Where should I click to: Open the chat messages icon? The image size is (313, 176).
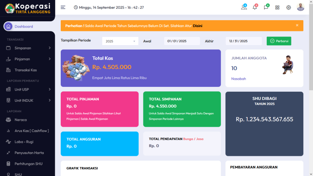pyautogui.click(x=266, y=7)
